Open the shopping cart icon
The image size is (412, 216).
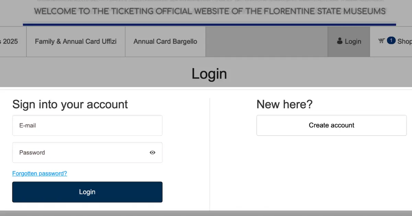pyautogui.click(x=381, y=41)
